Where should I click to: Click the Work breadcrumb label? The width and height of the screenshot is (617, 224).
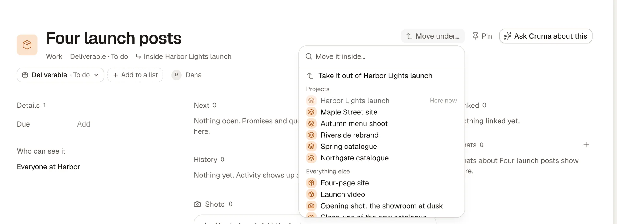coord(54,56)
